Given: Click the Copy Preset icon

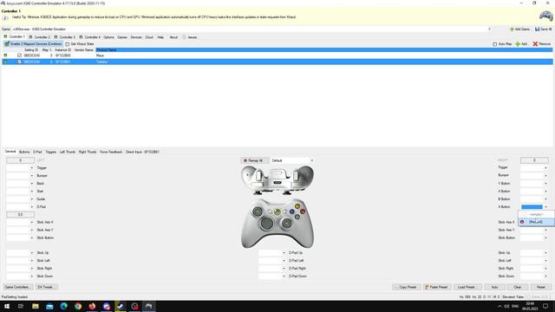Looking at the screenshot, I should click(396, 287).
